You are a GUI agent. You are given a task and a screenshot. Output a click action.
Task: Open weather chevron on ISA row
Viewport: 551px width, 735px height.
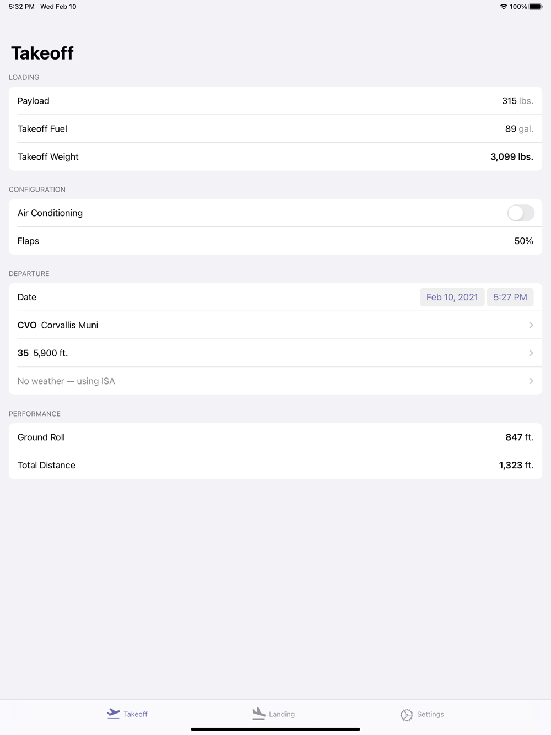531,381
